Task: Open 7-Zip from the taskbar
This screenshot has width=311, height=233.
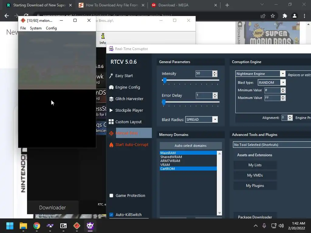Action: pos(63,226)
